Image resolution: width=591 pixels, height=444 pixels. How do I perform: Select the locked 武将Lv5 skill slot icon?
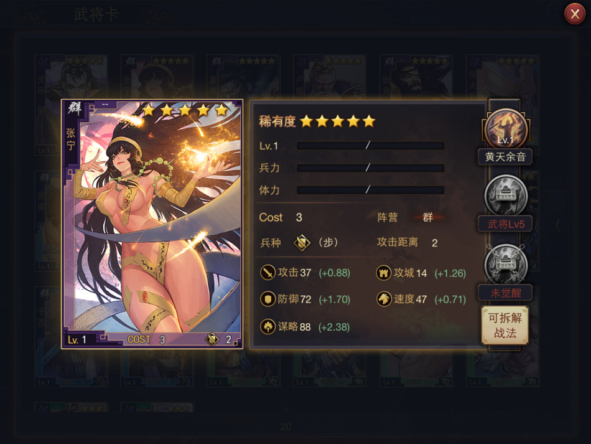(505, 195)
